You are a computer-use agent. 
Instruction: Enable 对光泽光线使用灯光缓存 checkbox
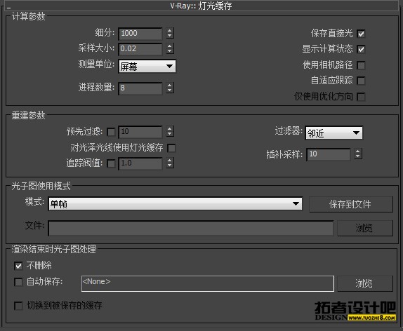tap(171, 148)
